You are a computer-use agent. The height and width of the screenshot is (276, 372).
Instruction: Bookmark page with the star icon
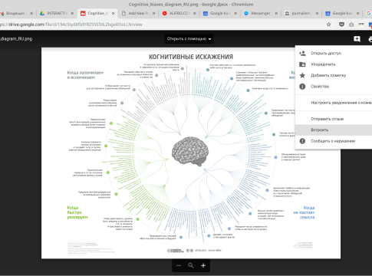(329, 25)
